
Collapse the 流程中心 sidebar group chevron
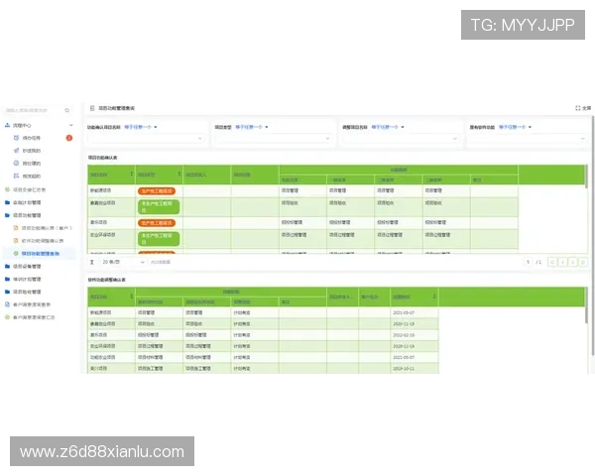(71, 125)
